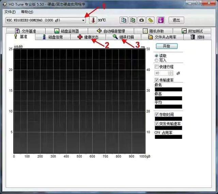
Task: Open the 磁盘监视器 disk monitor tab
Action: [x=66, y=31]
